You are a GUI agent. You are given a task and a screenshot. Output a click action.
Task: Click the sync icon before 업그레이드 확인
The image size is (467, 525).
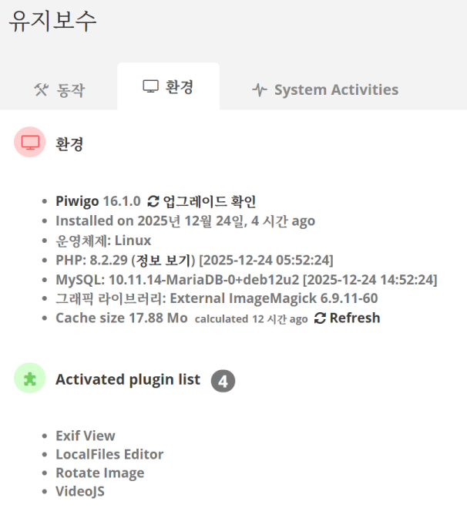[x=153, y=201]
